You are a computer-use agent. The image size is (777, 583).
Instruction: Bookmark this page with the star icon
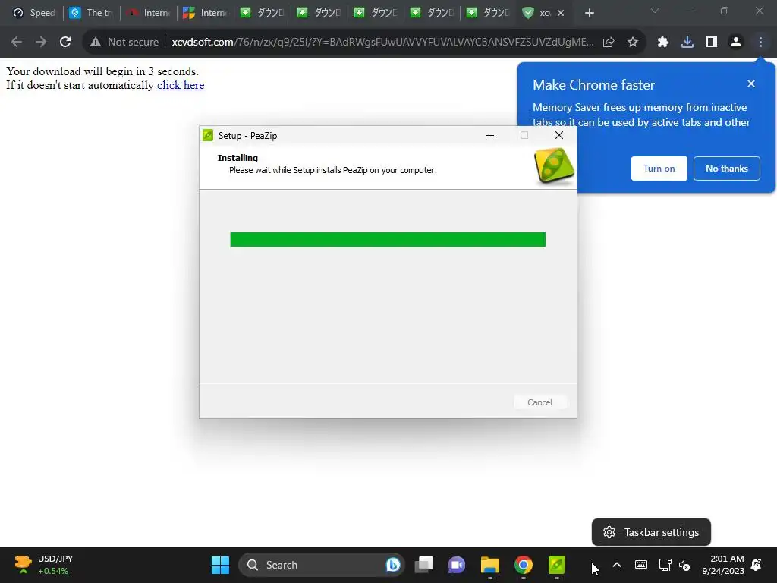(633, 43)
